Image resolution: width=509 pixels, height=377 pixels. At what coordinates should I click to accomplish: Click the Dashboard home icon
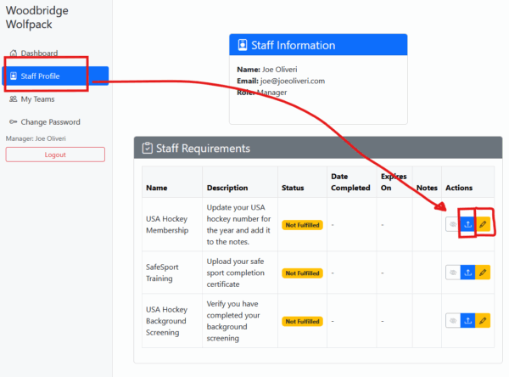[x=14, y=53]
